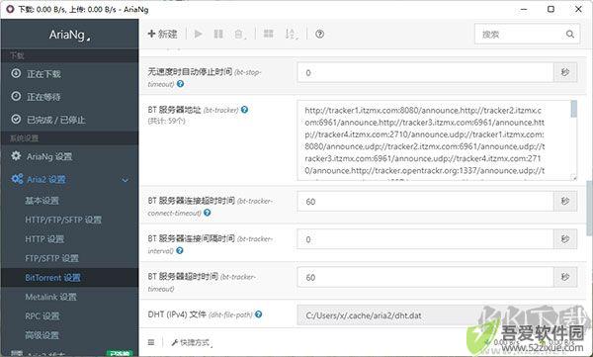This screenshot has height=357, width=593.
Task: Click the select all grid icon
Action: coord(269,34)
